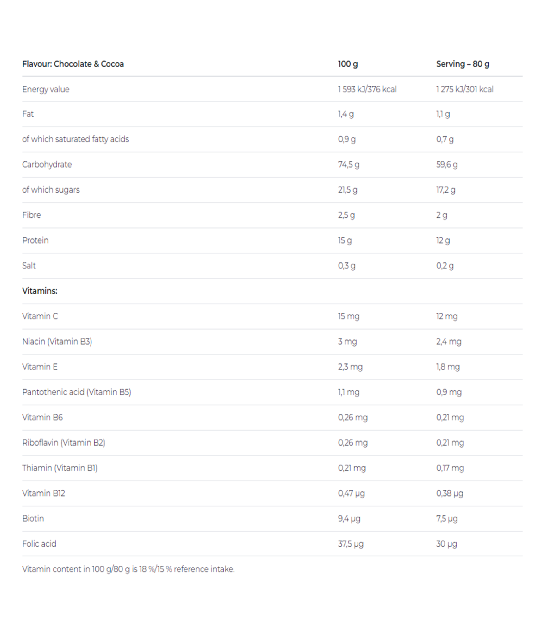Image resolution: width=543 pixels, height=624 pixels.
Task: Click the Flavour: Chocolate & Cocoa header
Action: [73, 64]
